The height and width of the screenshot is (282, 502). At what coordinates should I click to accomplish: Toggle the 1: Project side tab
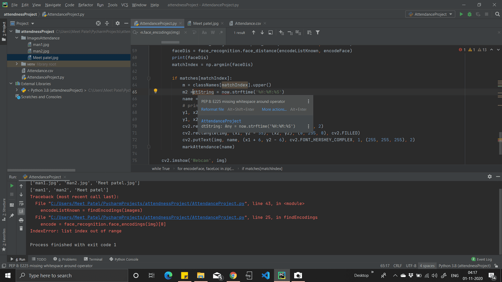pos(4,31)
